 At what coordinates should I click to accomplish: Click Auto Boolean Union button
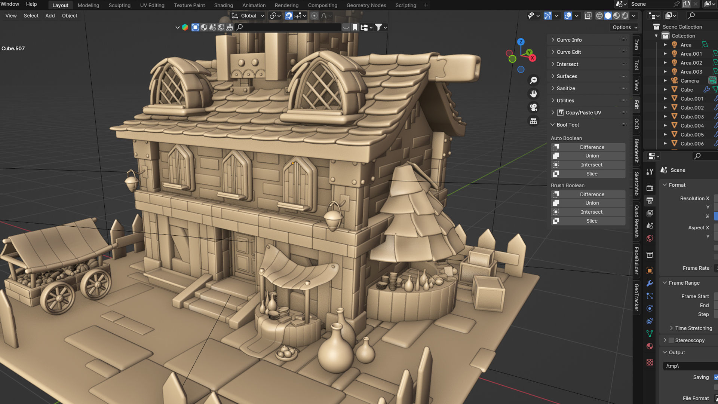click(588, 156)
